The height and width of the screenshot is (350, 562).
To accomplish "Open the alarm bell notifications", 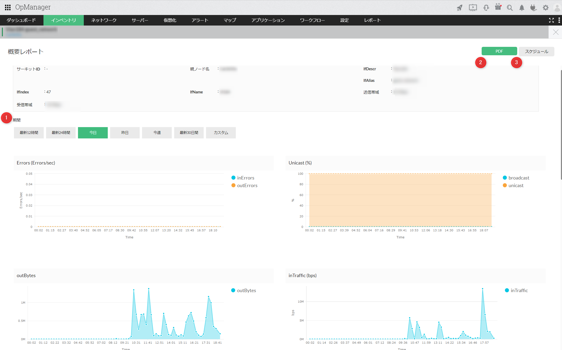I will 522,8.
